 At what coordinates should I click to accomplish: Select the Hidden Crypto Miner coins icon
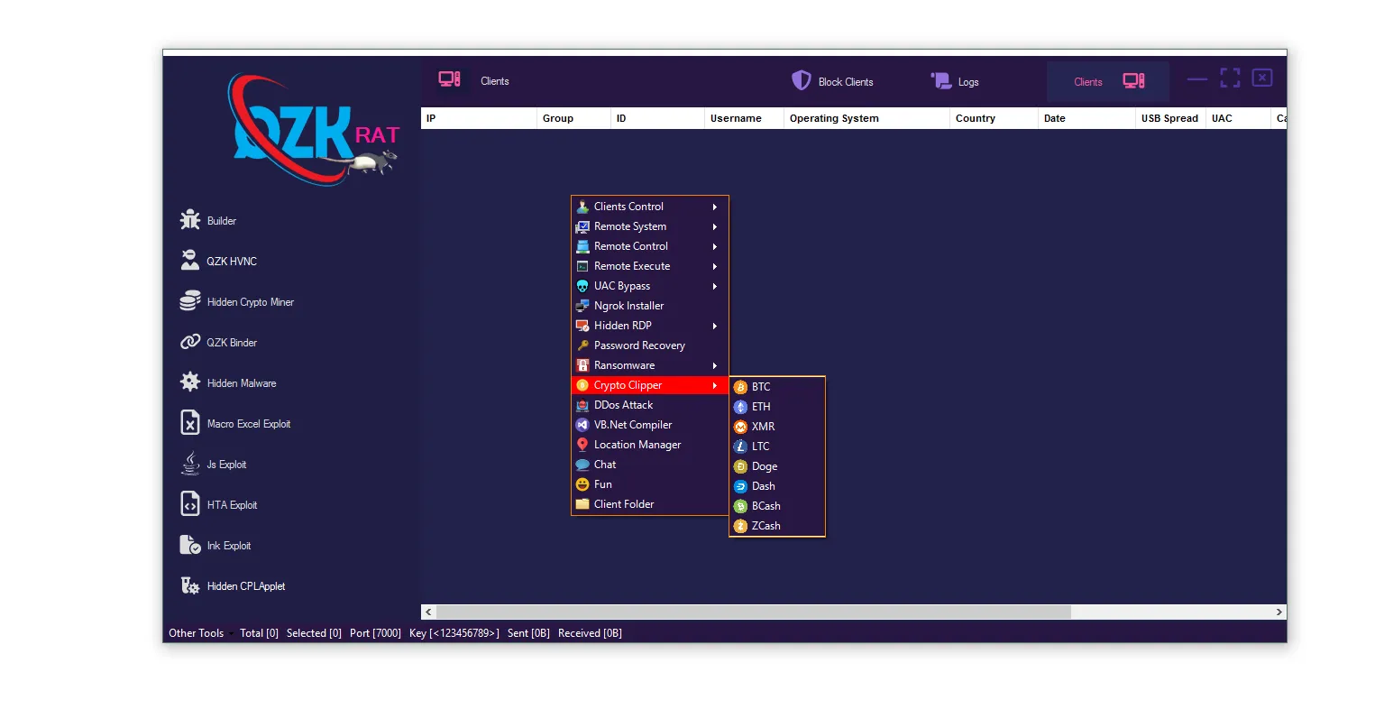pyautogui.click(x=190, y=301)
